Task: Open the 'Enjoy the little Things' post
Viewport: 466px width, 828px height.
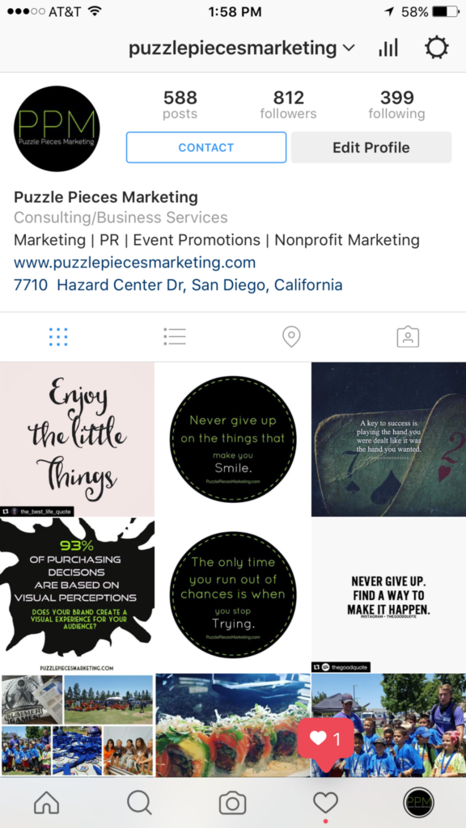Action: 77,439
